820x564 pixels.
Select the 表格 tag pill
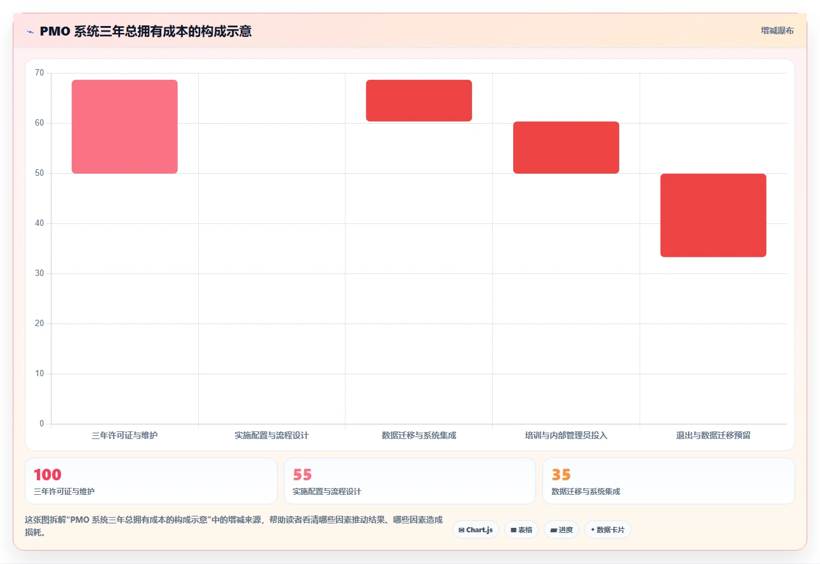(x=521, y=530)
